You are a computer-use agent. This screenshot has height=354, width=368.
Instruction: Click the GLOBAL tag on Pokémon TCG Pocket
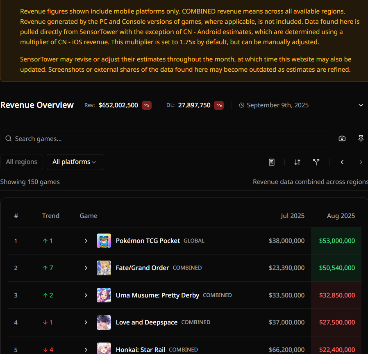click(194, 241)
